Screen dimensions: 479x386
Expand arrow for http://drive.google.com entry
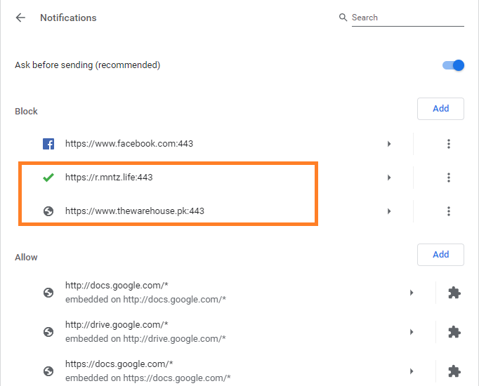click(412, 332)
